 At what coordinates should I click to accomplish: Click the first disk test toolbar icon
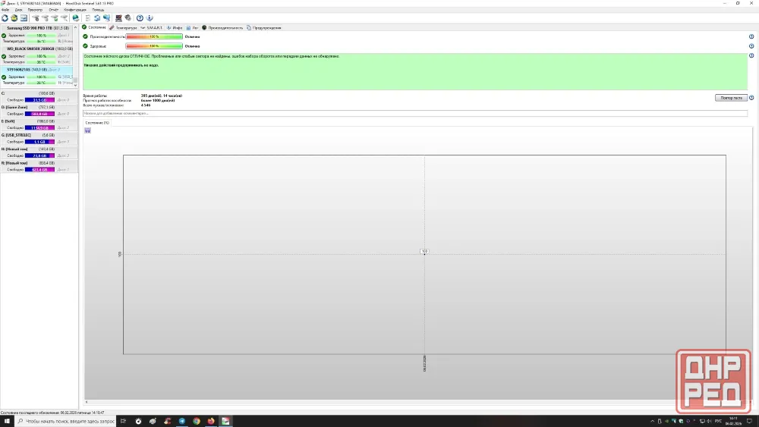(x=36, y=18)
